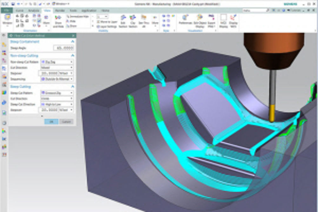
Task: Switch to the Render ribbon tab
Action: click(x=60, y=10)
